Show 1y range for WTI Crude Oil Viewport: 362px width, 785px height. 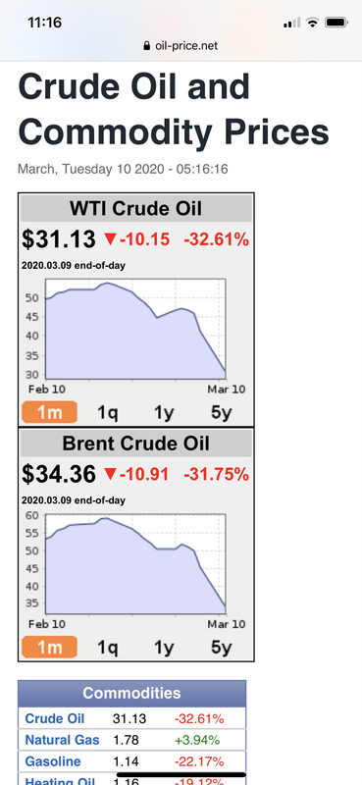pos(164,412)
